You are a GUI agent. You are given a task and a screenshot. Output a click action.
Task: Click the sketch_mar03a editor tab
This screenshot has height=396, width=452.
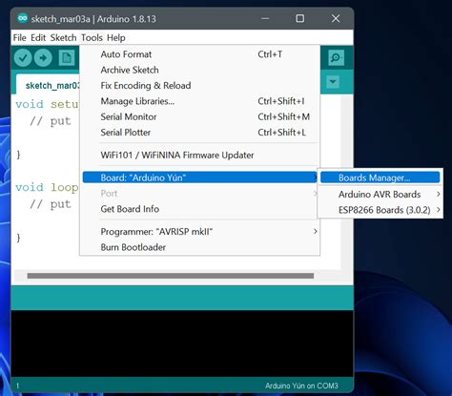pos(49,85)
